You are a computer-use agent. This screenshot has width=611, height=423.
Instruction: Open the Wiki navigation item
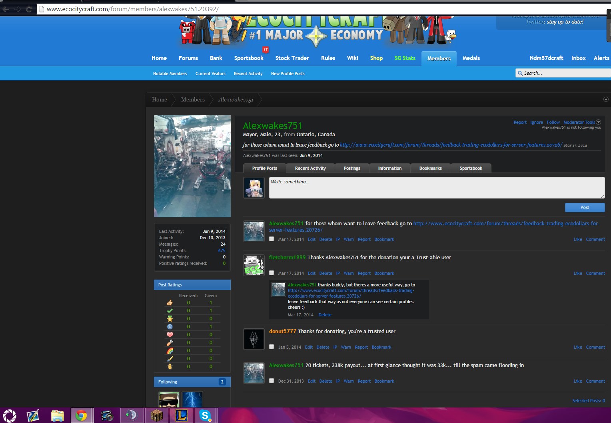[353, 58]
